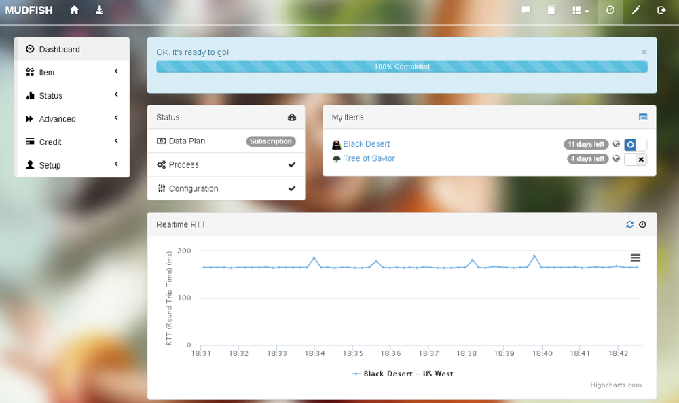679x403 pixels.
Task: Select Dashboard in the sidebar
Action: tap(72, 50)
